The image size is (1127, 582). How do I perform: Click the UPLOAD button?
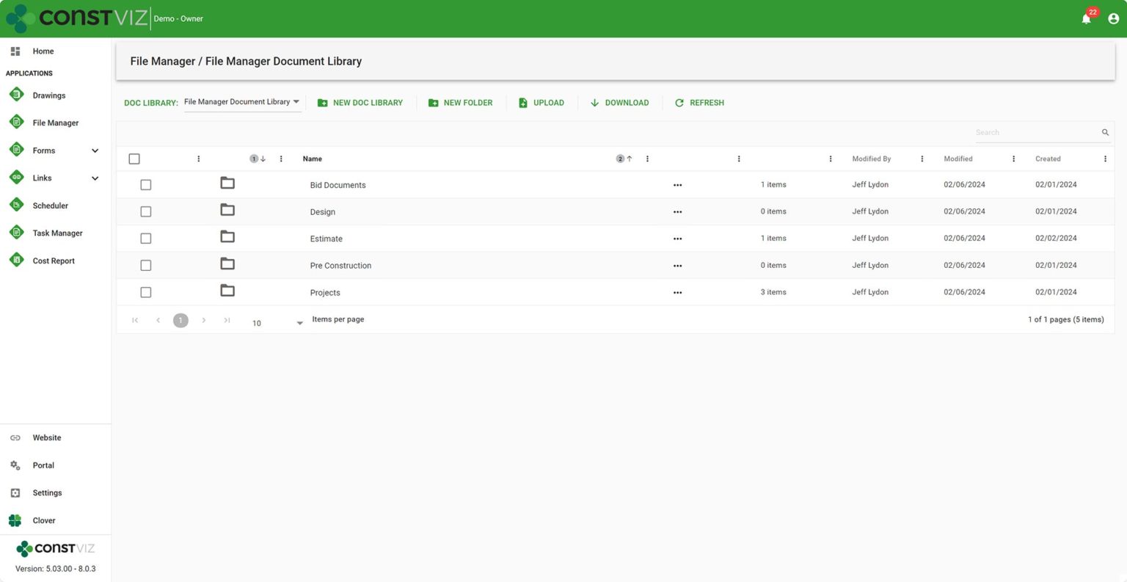pyautogui.click(x=541, y=102)
